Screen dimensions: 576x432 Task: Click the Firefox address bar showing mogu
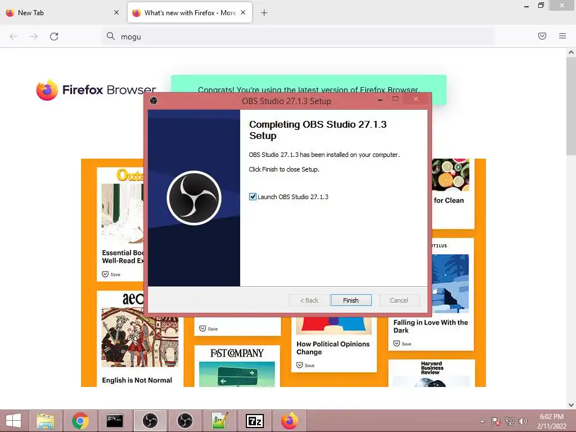coord(298,36)
